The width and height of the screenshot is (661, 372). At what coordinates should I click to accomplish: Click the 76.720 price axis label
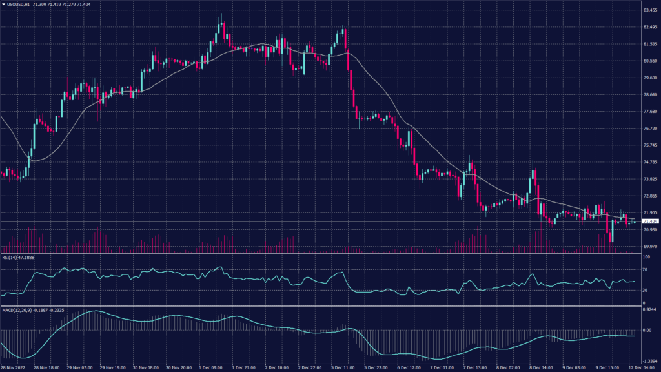(x=649, y=129)
